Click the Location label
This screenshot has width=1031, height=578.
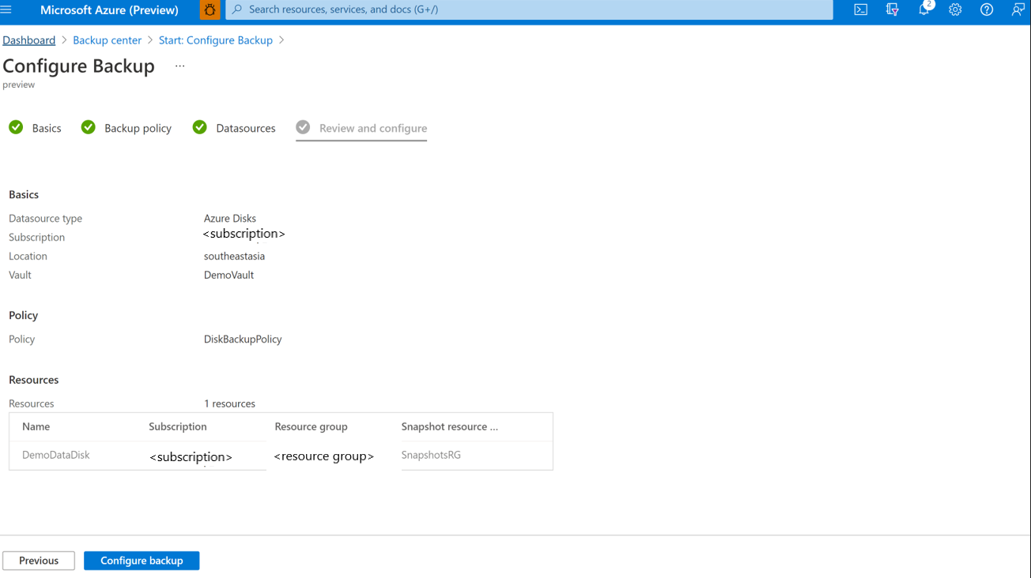point(28,257)
